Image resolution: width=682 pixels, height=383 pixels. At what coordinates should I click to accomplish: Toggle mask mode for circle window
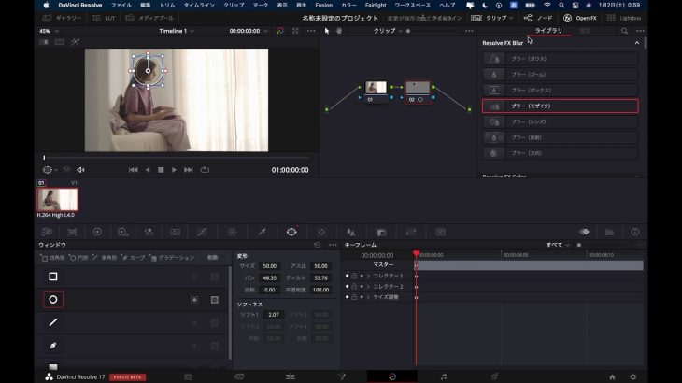pyautogui.click(x=215, y=300)
